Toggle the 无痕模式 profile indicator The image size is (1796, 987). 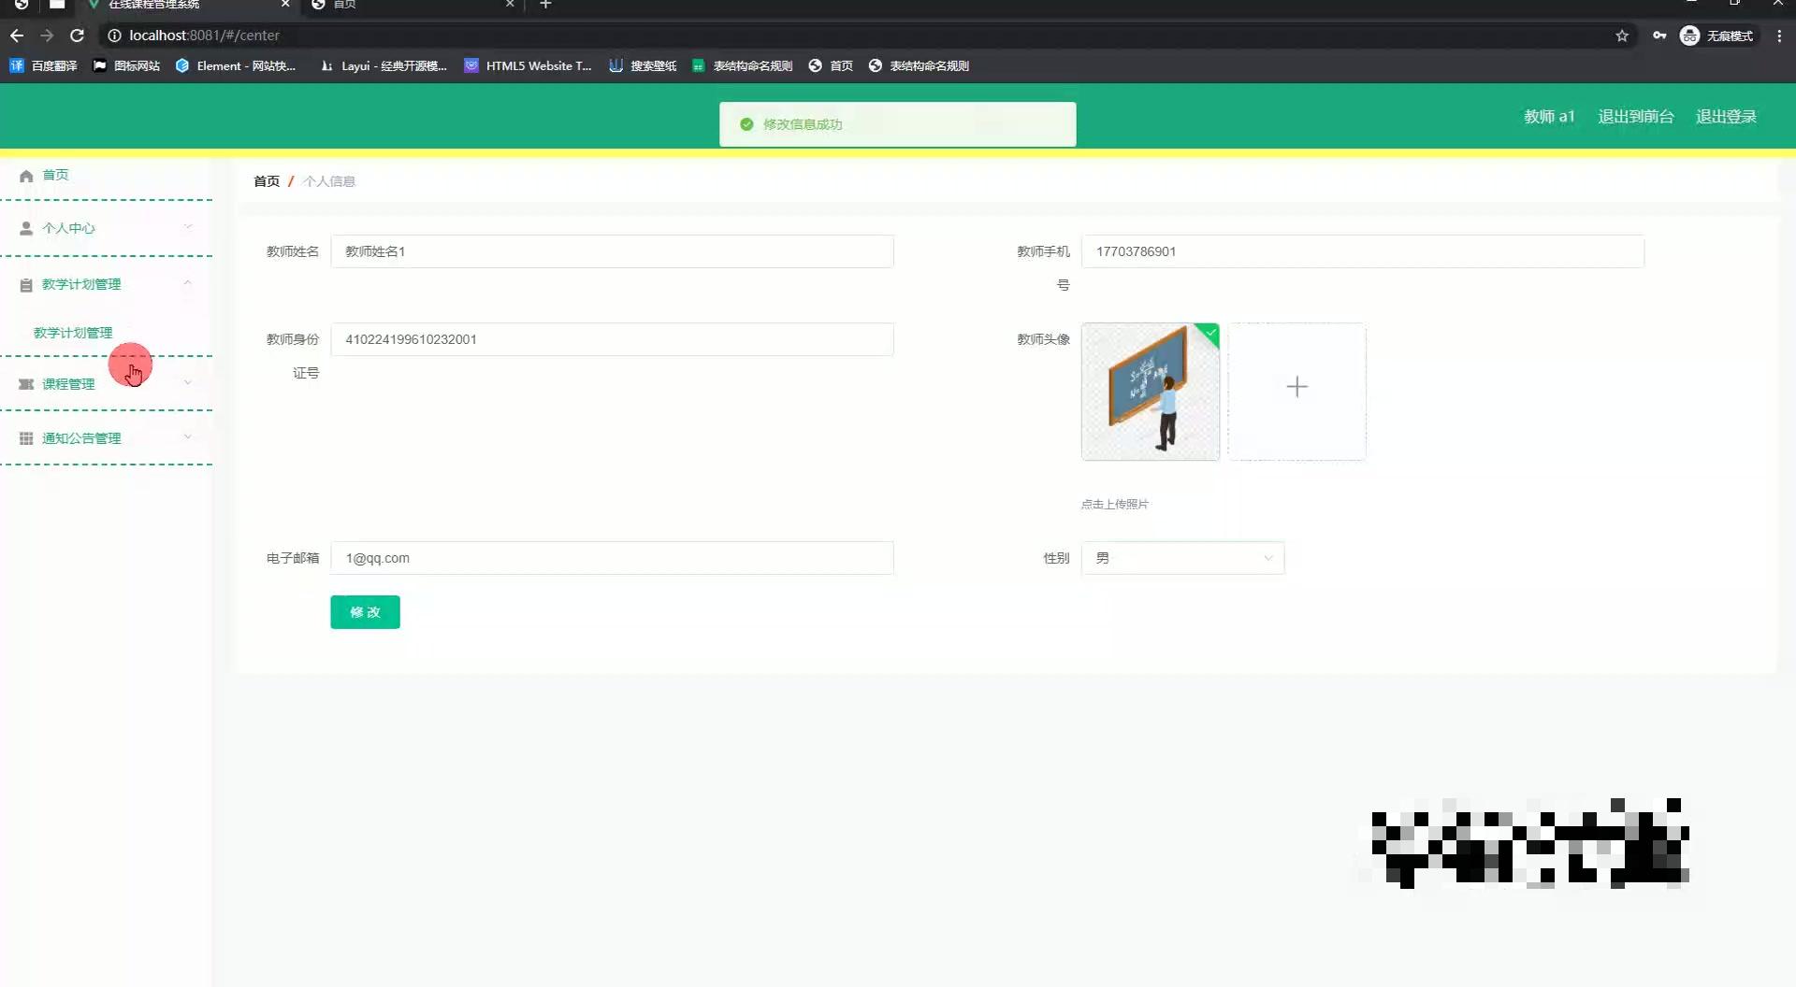[x=1717, y=36]
